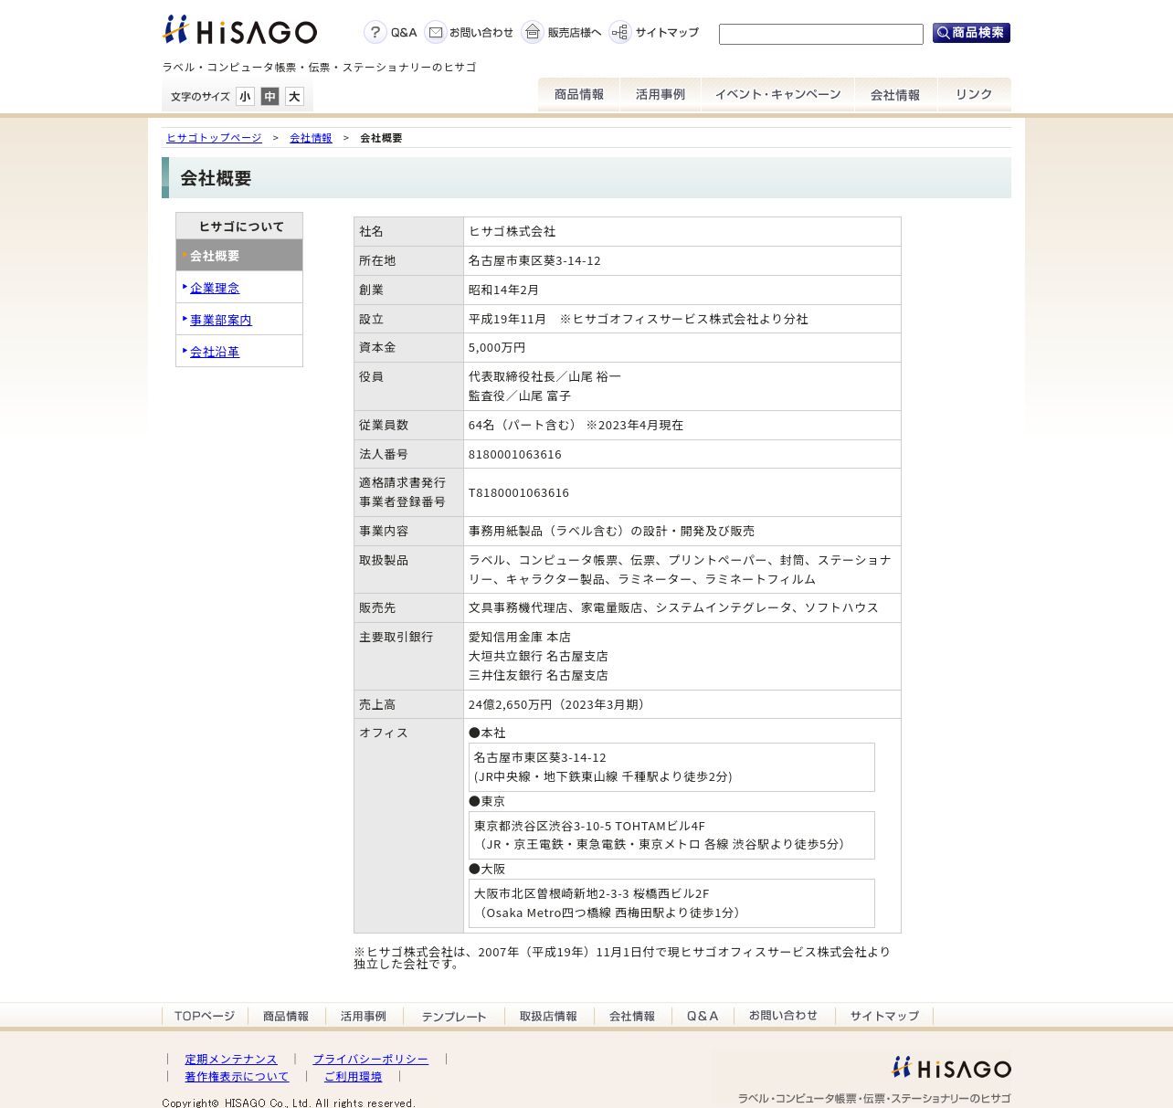The image size is (1173, 1108).
Task: Click the Tokyo office address box
Action: (671, 835)
